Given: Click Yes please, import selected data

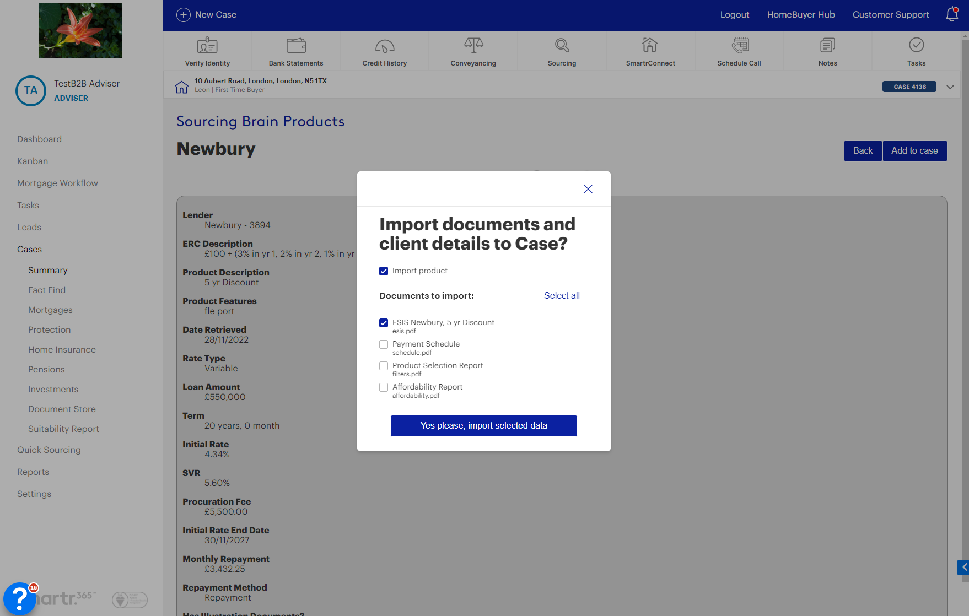Looking at the screenshot, I should [x=484, y=426].
